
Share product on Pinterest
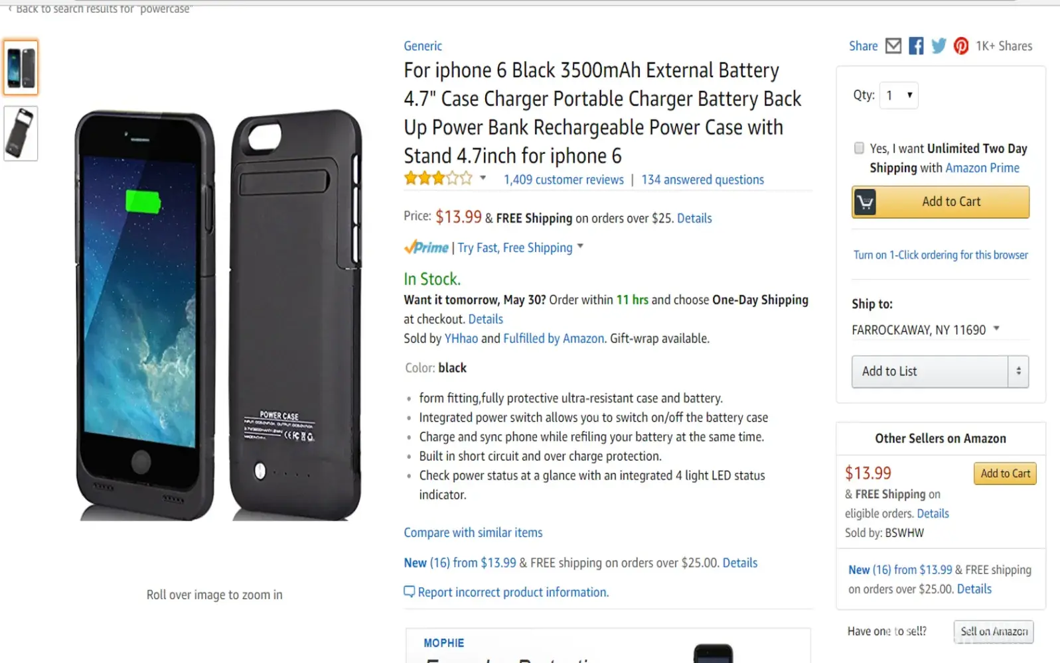click(x=960, y=46)
